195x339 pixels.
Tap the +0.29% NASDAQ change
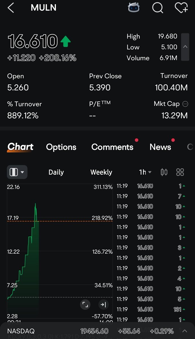(162, 331)
